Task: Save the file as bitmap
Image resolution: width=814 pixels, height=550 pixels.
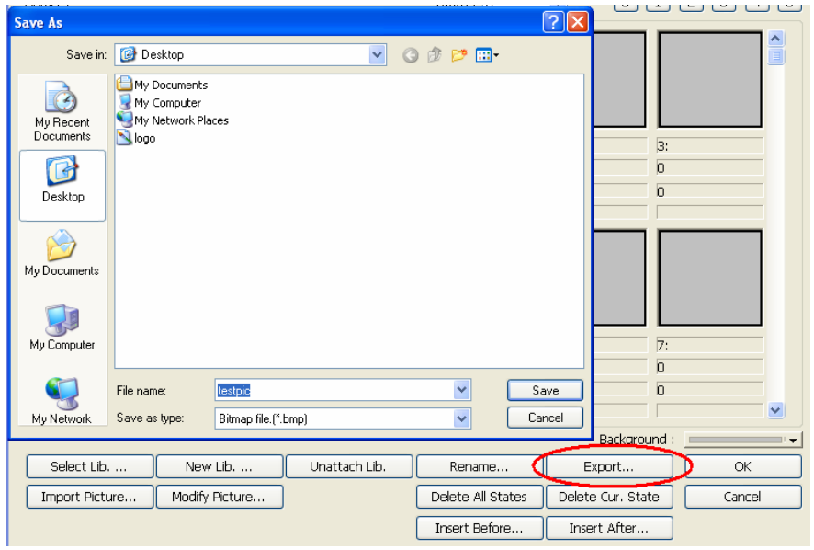Action: [545, 390]
